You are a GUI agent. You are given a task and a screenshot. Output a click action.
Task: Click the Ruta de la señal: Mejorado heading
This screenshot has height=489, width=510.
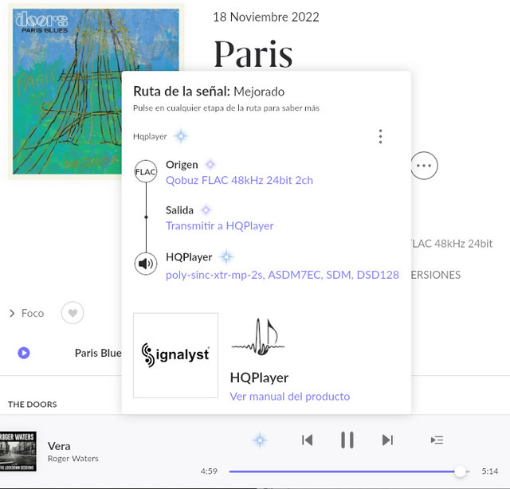click(209, 92)
